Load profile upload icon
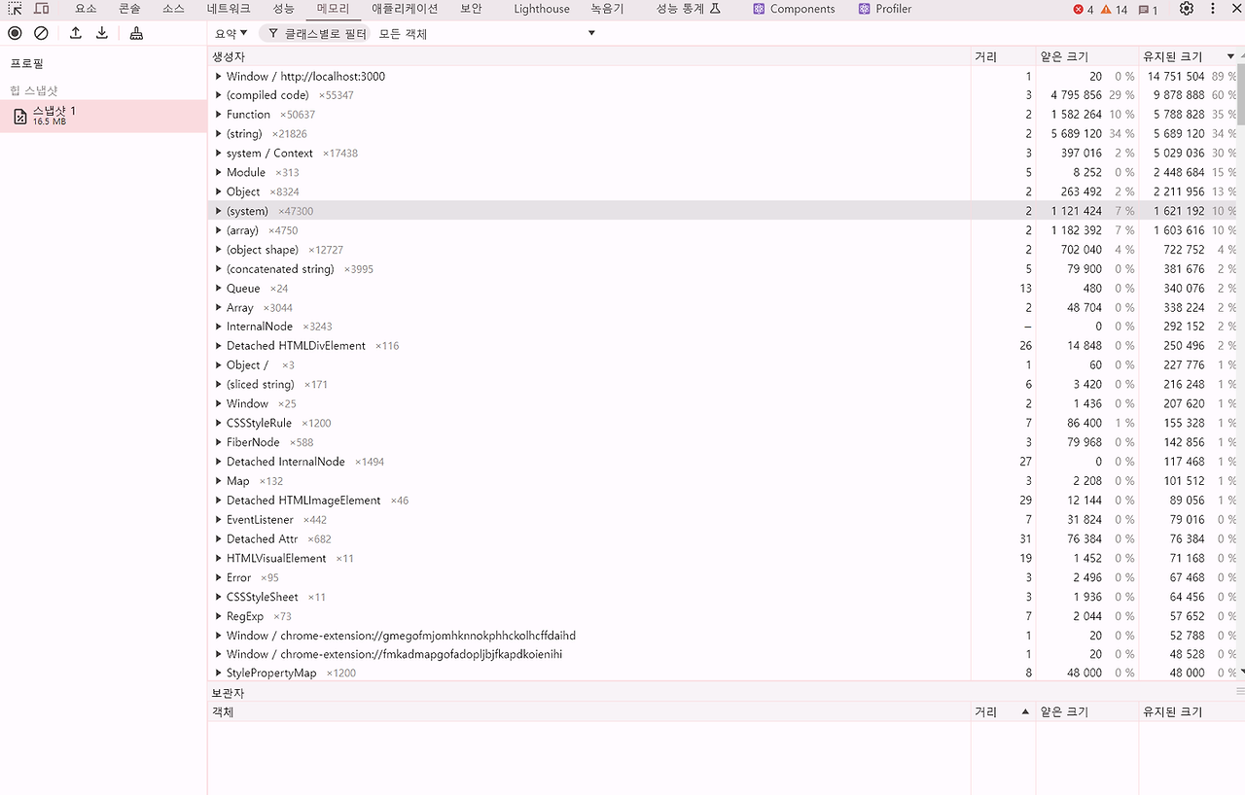Viewport: 1245px width, 795px height. point(76,33)
